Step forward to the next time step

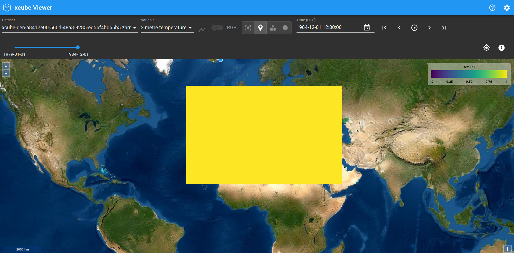(x=429, y=28)
